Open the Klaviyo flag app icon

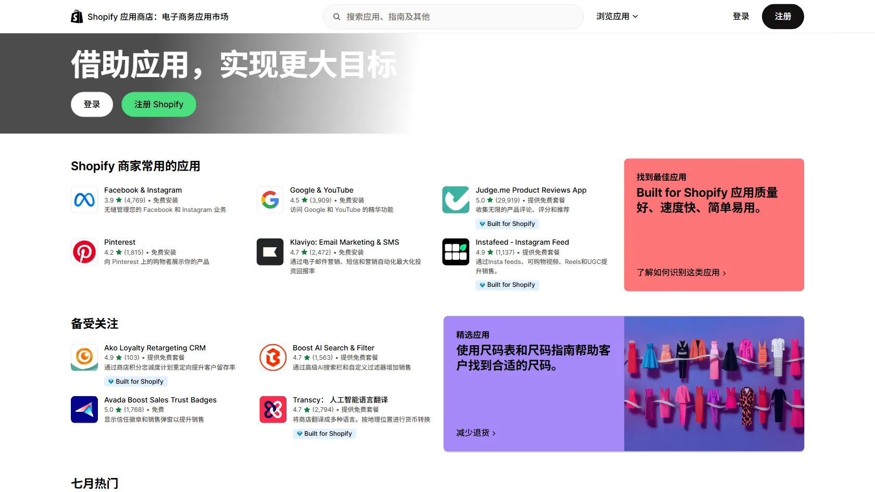coord(270,252)
